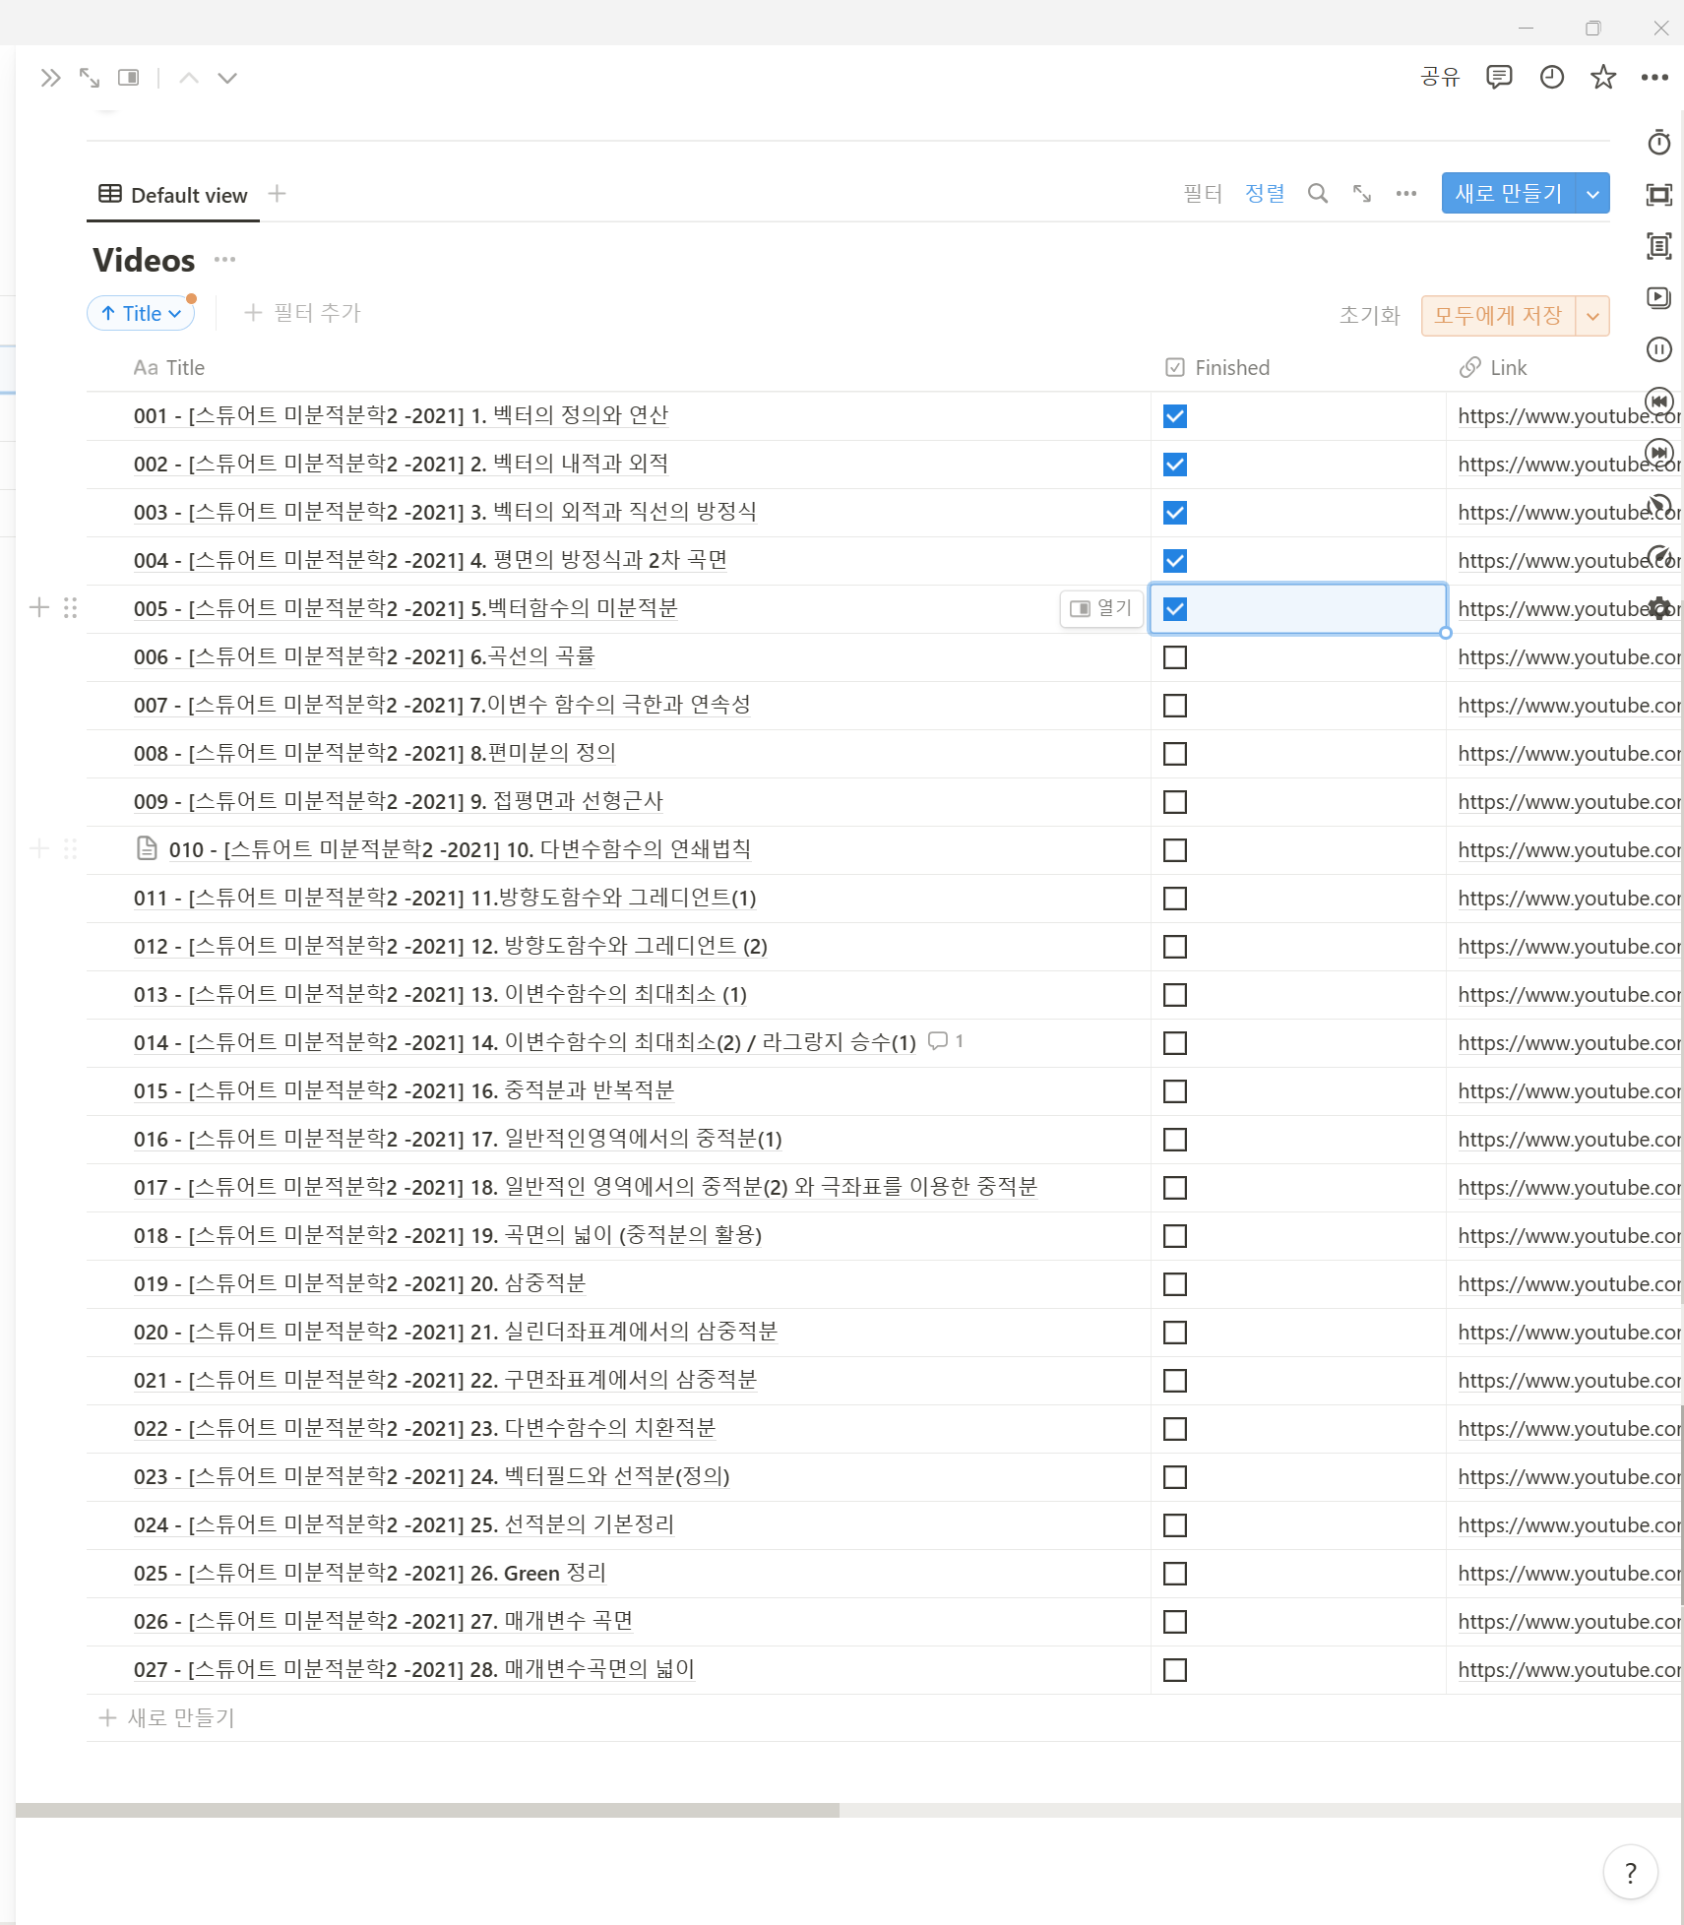
Task: Search the Videos database with magnifier
Action: (1317, 194)
